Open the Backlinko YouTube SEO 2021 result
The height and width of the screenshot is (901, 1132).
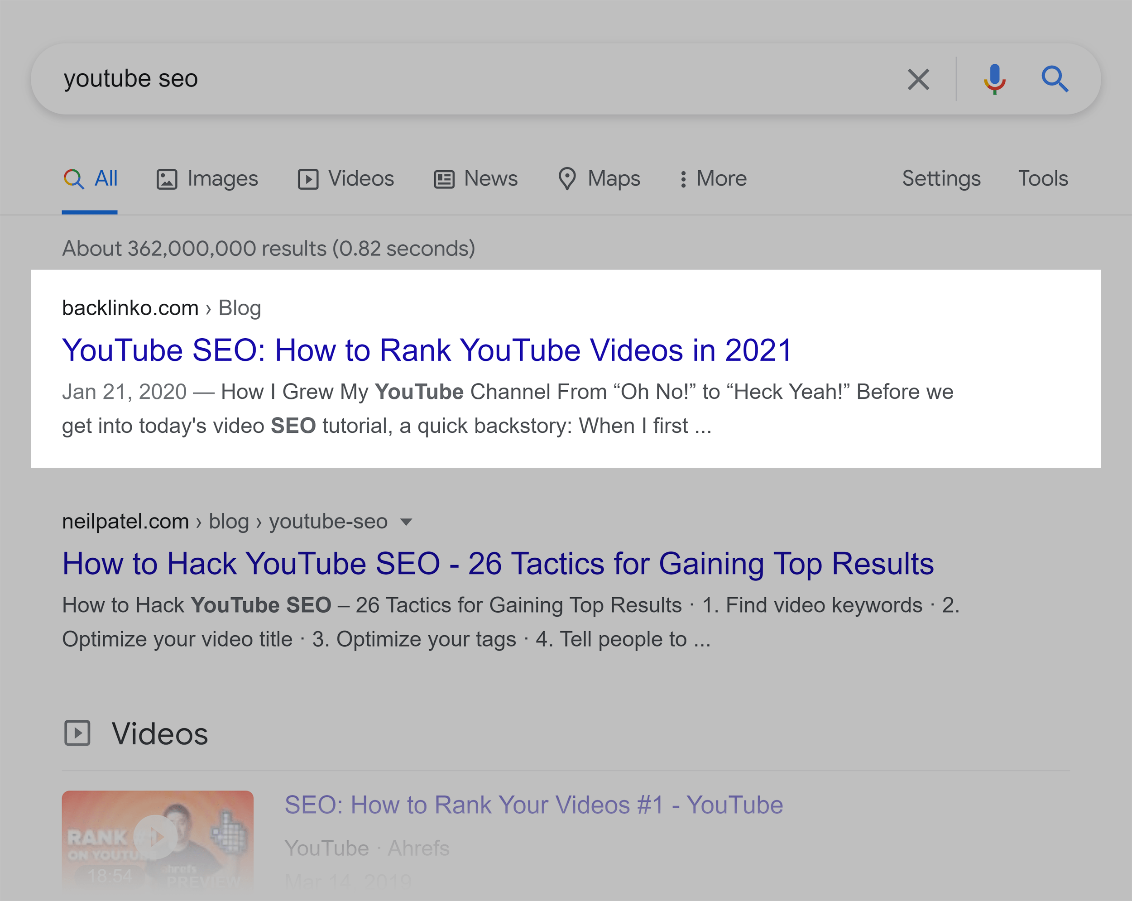pos(427,350)
